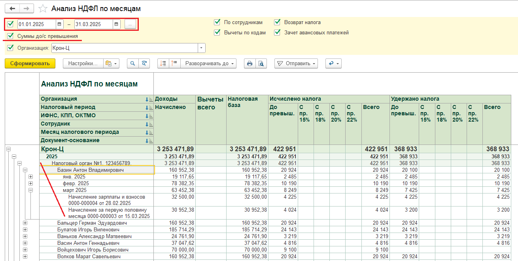Open the Организация dropdown list
Screen dimensions: 518x261
[x=202, y=48]
